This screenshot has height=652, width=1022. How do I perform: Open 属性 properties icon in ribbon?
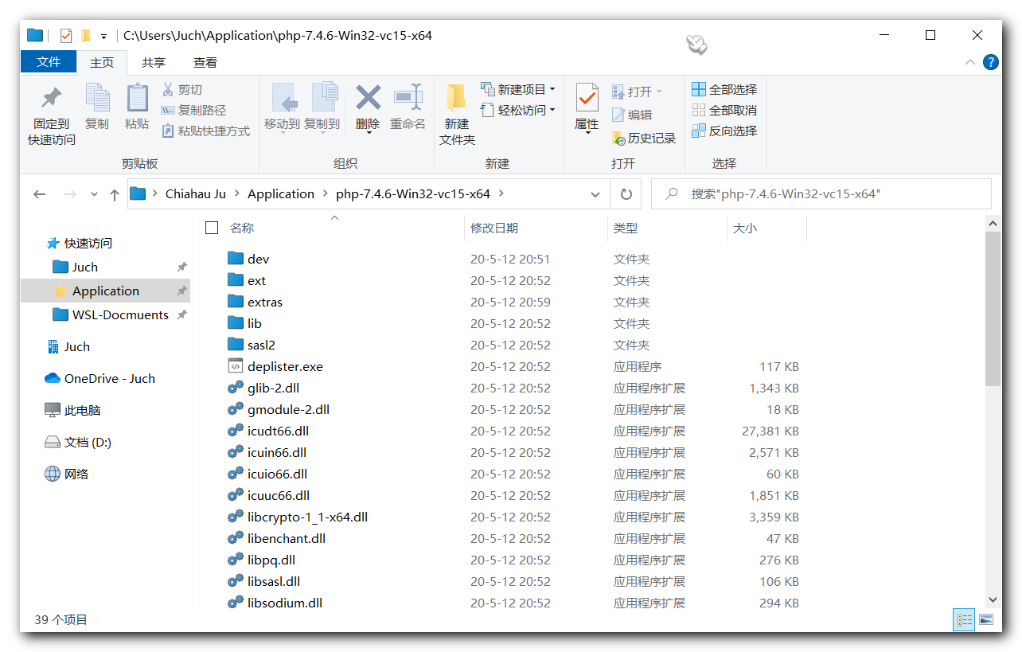click(587, 99)
